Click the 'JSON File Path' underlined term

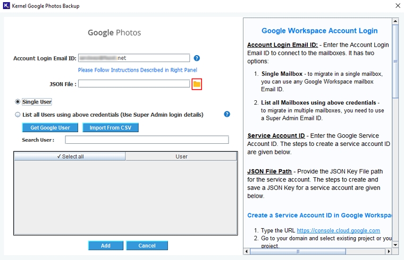click(270, 171)
